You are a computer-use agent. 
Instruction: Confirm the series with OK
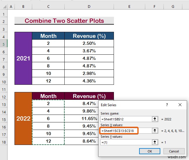click(150, 151)
